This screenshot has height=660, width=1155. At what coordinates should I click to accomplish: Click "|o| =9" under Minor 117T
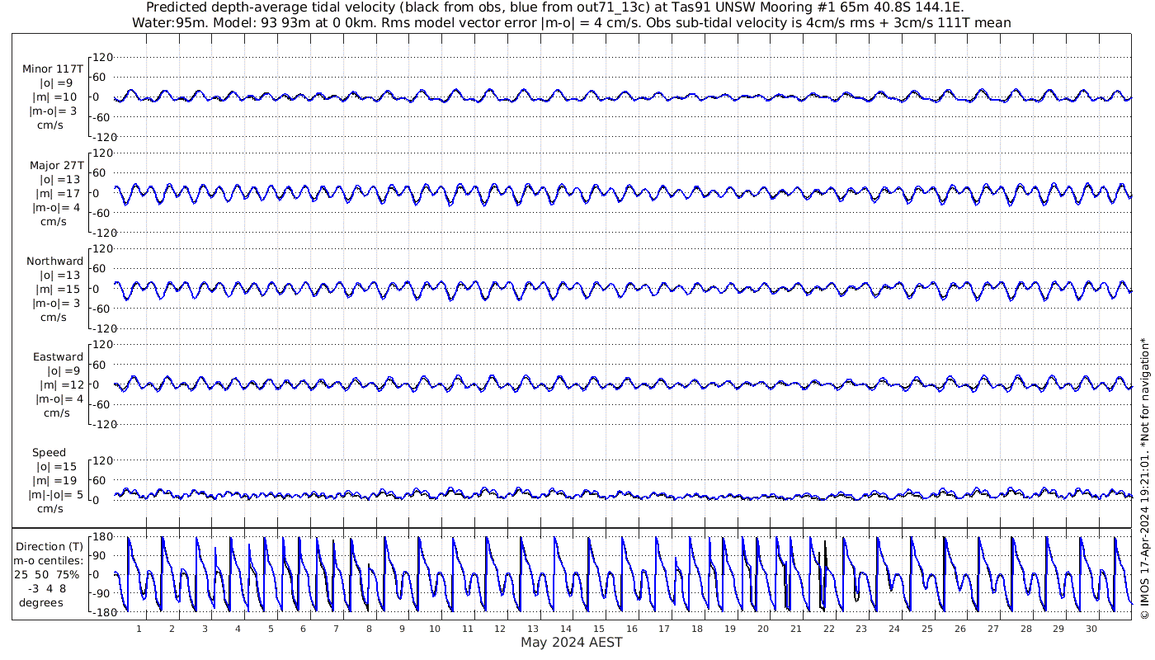(x=56, y=82)
